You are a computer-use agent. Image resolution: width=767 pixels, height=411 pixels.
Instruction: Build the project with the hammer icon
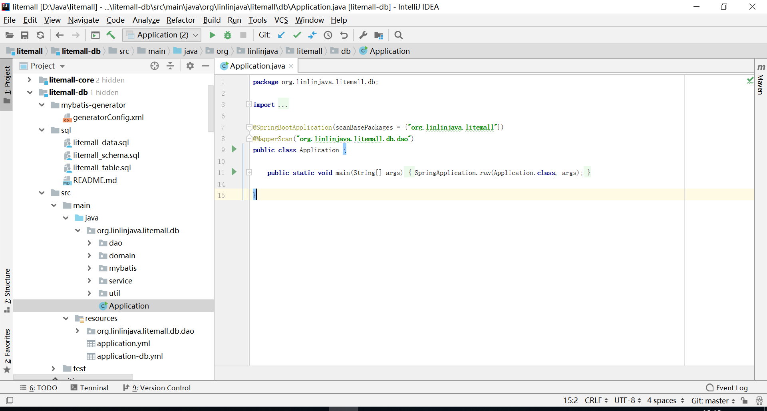coord(111,35)
